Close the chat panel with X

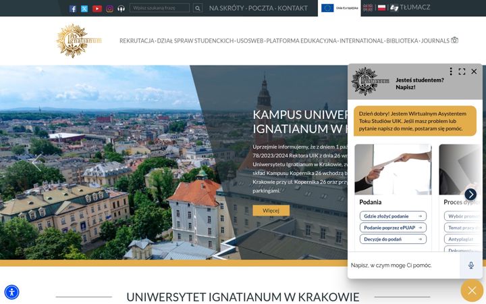tap(474, 72)
